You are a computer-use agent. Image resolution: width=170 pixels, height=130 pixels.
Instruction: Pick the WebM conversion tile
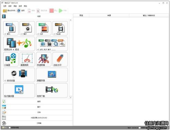(x=60, y=28)
